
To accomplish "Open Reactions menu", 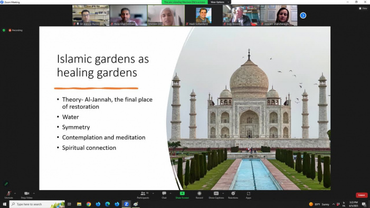I will pyautogui.click(x=233, y=195).
